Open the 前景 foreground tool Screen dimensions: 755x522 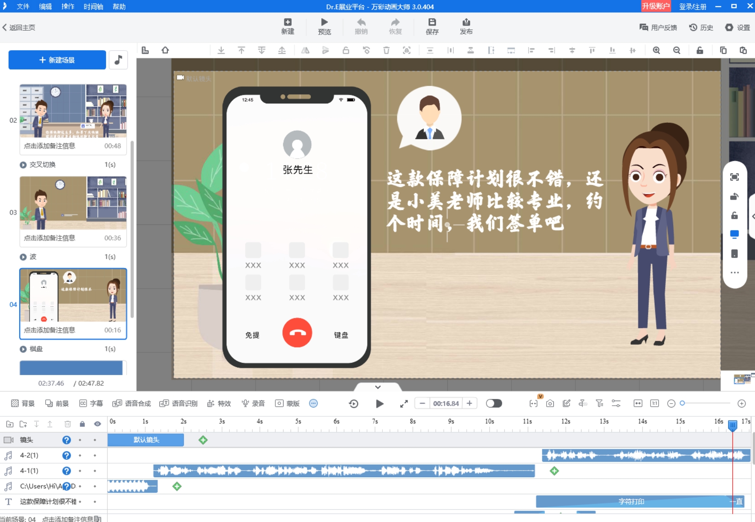pos(57,403)
